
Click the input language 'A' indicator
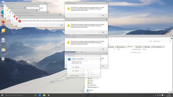(x=164, y=95)
